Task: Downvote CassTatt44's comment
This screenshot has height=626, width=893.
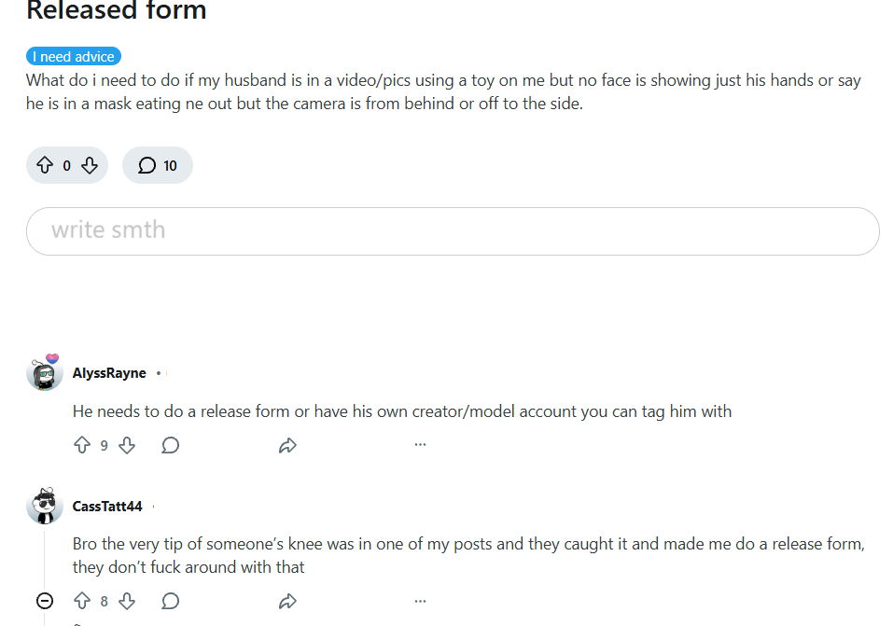Action: click(127, 601)
